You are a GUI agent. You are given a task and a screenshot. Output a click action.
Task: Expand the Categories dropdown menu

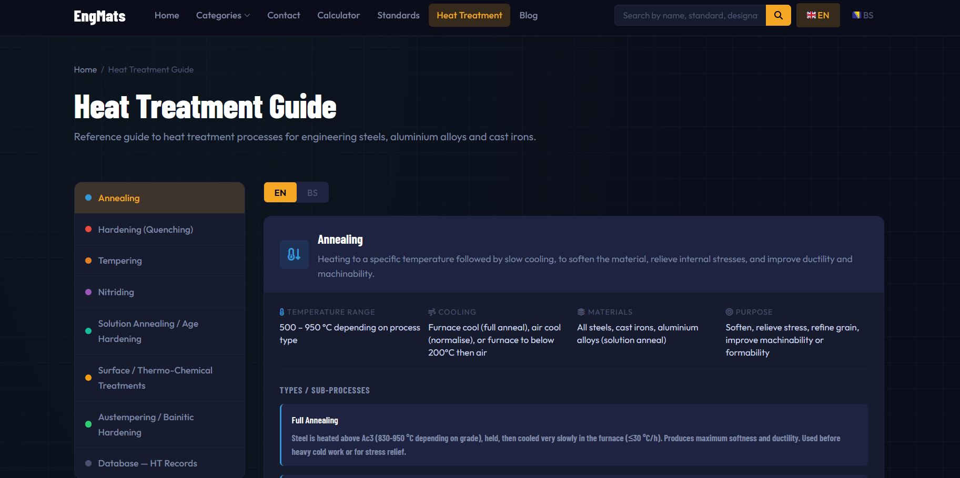click(223, 15)
